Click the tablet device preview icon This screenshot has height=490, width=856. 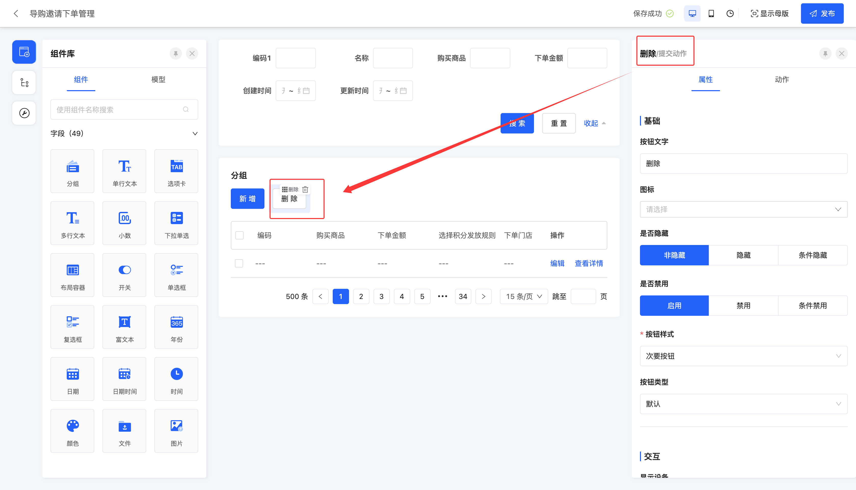711,13
